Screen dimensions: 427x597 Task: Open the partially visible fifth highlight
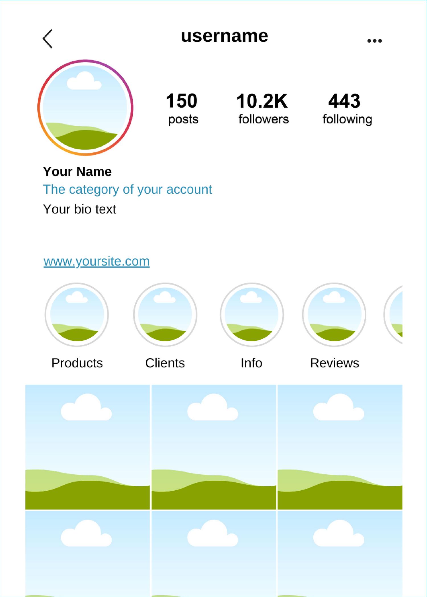click(395, 315)
